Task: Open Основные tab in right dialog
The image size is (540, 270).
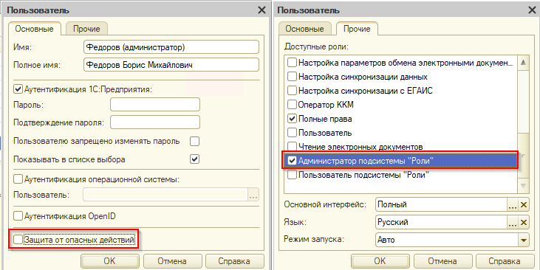Action: [304, 29]
